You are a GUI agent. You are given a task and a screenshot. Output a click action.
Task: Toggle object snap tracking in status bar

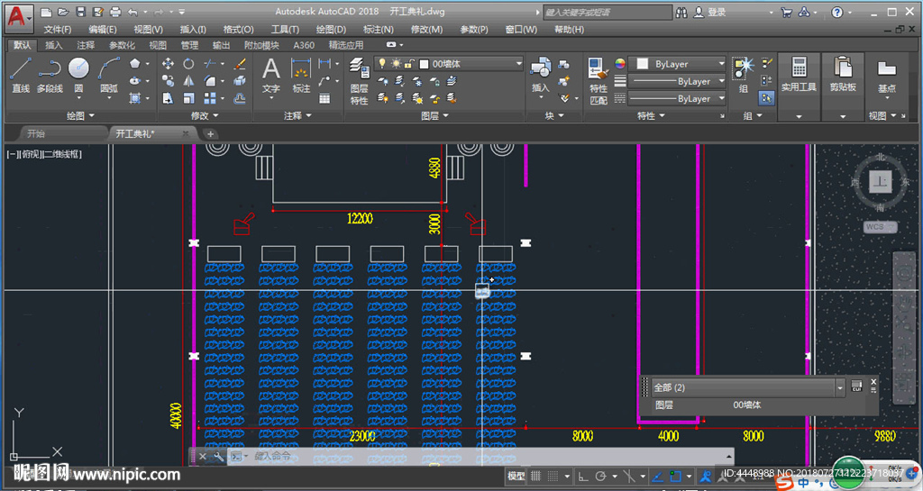[x=658, y=476]
